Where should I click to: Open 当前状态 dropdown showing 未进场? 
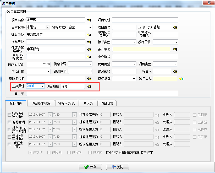[x=48, y=27]
